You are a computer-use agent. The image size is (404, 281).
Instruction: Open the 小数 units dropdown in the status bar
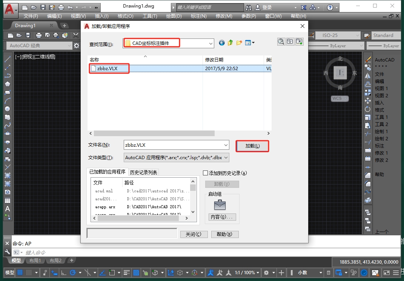point(310,272)
